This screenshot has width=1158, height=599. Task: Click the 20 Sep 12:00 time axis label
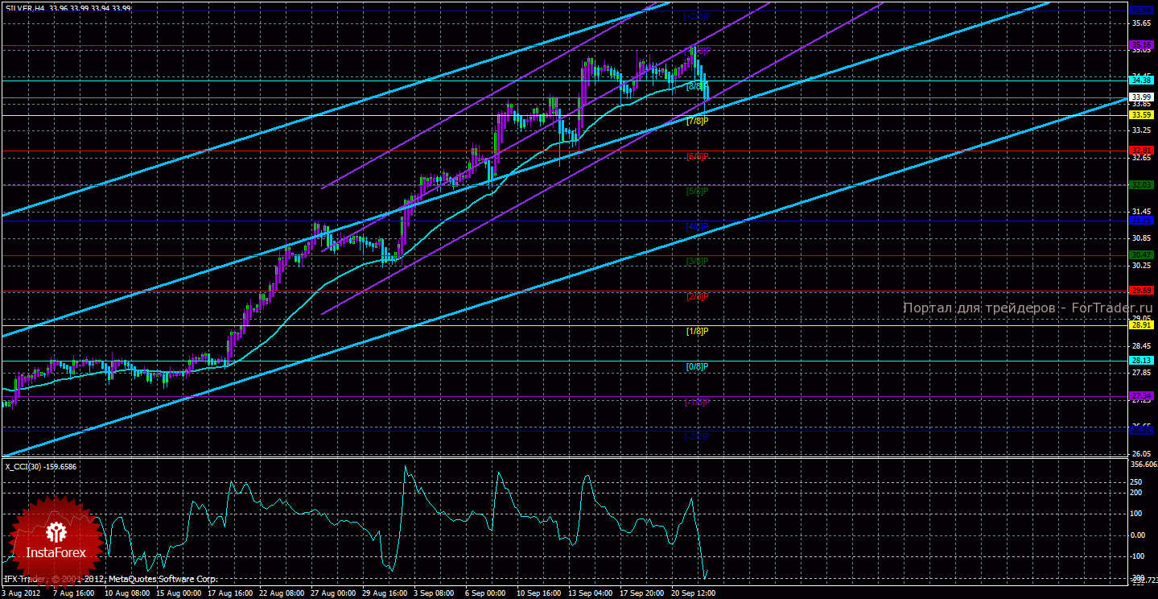pos(695,593)
